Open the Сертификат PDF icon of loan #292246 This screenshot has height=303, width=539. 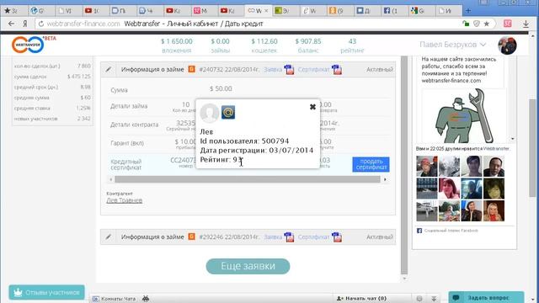(x=337, y=237)
